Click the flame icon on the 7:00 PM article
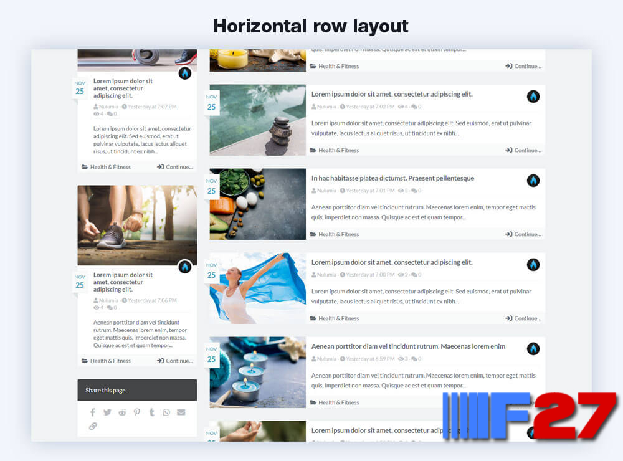The width and height of the screenshot is (623, 461). coord(533,265)
